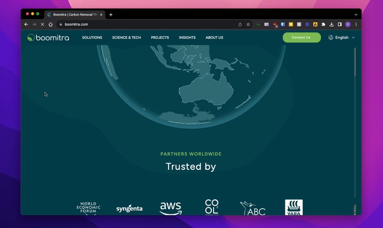Close the Boomitra tab
This screenshot has width=383, height=228.
point(101,15)
